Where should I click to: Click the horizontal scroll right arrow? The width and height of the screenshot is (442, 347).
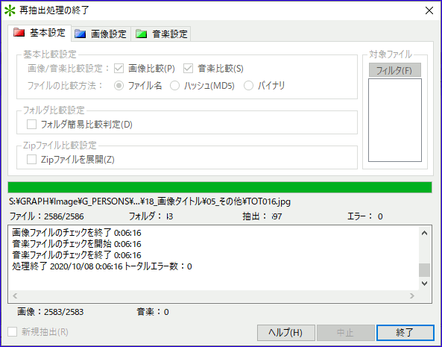pos(412,296)
